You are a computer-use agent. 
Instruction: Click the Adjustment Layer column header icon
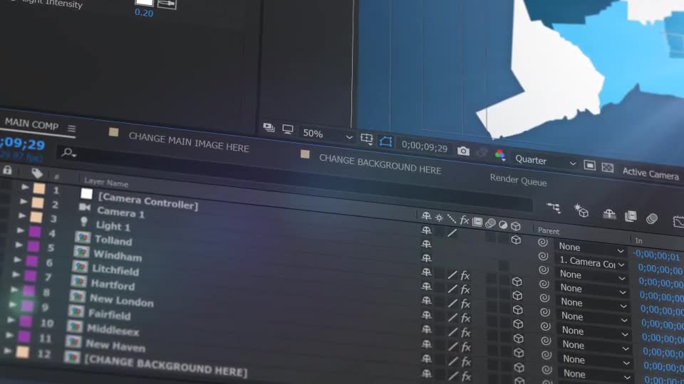point(503,225)
